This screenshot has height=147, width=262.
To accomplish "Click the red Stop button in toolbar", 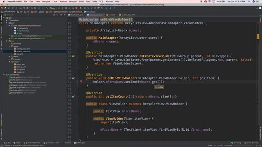I will click(x=77, y=8).
